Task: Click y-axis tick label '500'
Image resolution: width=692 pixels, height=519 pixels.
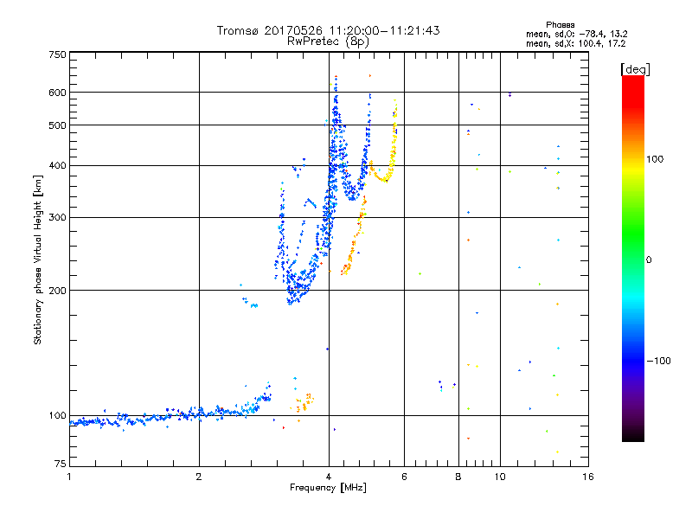Action: 57,125
